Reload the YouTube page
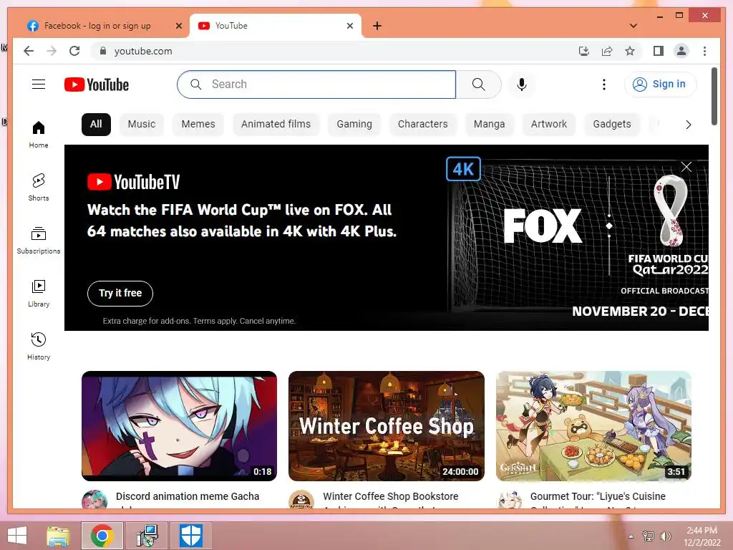Viewport: 733px width, 550px height. [74, 51]
